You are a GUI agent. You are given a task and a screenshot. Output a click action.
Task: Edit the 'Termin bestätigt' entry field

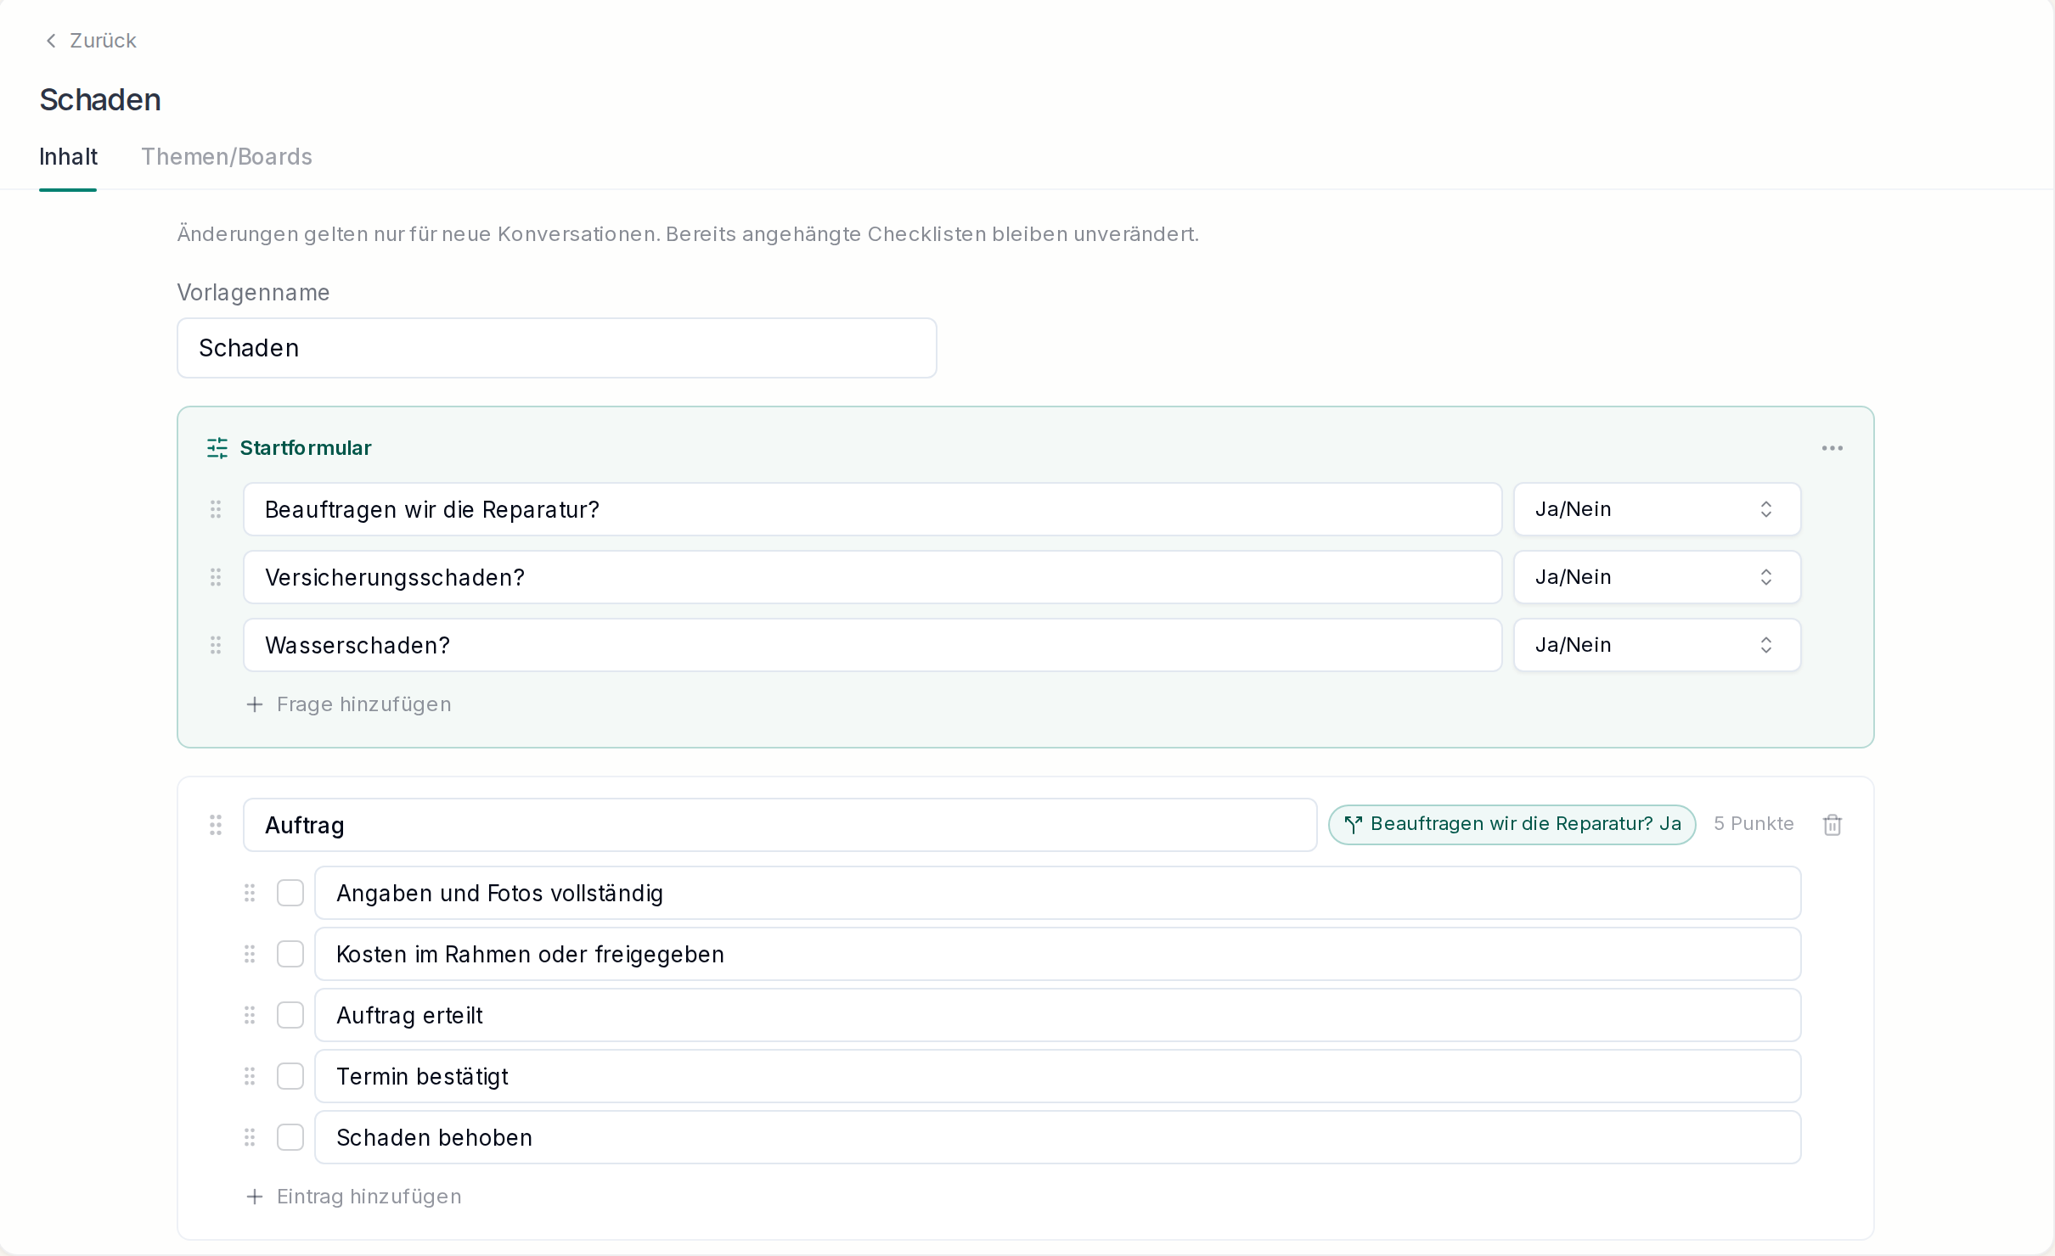click(x=1058, y=1076)
